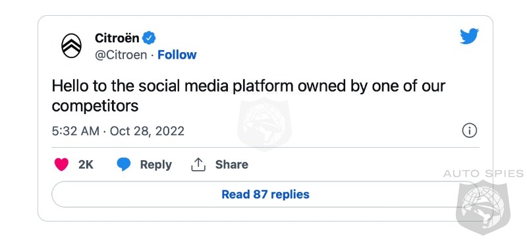Click the 5:32 AM time text
Viewport: 527px width, 240px height.
[76, 131]
